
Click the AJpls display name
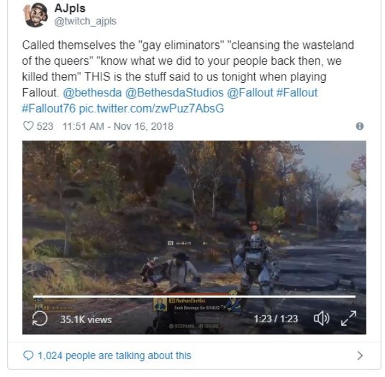[70, 8]
